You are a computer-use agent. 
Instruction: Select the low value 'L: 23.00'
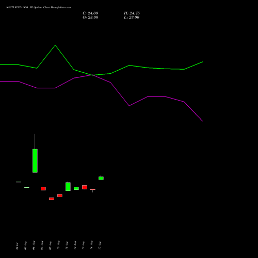[x=132, y=18]
